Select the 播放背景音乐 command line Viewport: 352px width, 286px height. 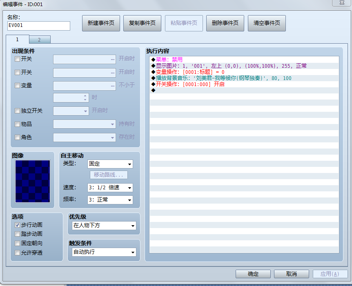(244, 78)
